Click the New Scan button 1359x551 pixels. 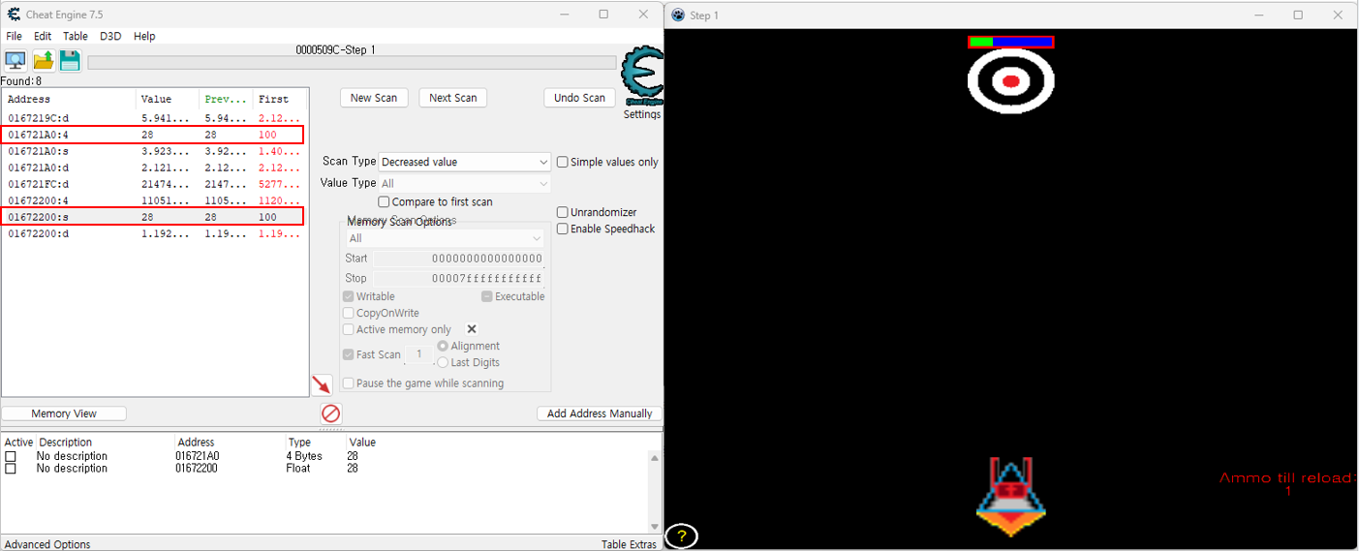tap(374, 98)
